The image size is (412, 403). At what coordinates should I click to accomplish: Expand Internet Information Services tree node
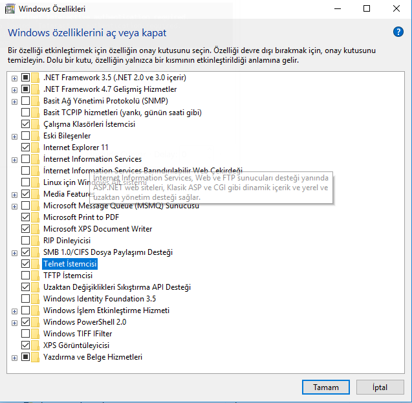(x=14, y=160)
